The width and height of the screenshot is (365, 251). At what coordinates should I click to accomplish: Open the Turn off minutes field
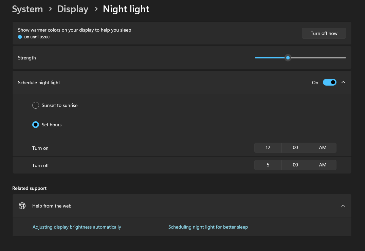(295, 165)
